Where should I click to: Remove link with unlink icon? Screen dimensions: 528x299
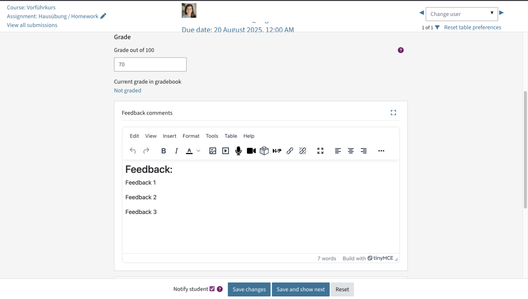pyautogui.click(x=303, y=151)
